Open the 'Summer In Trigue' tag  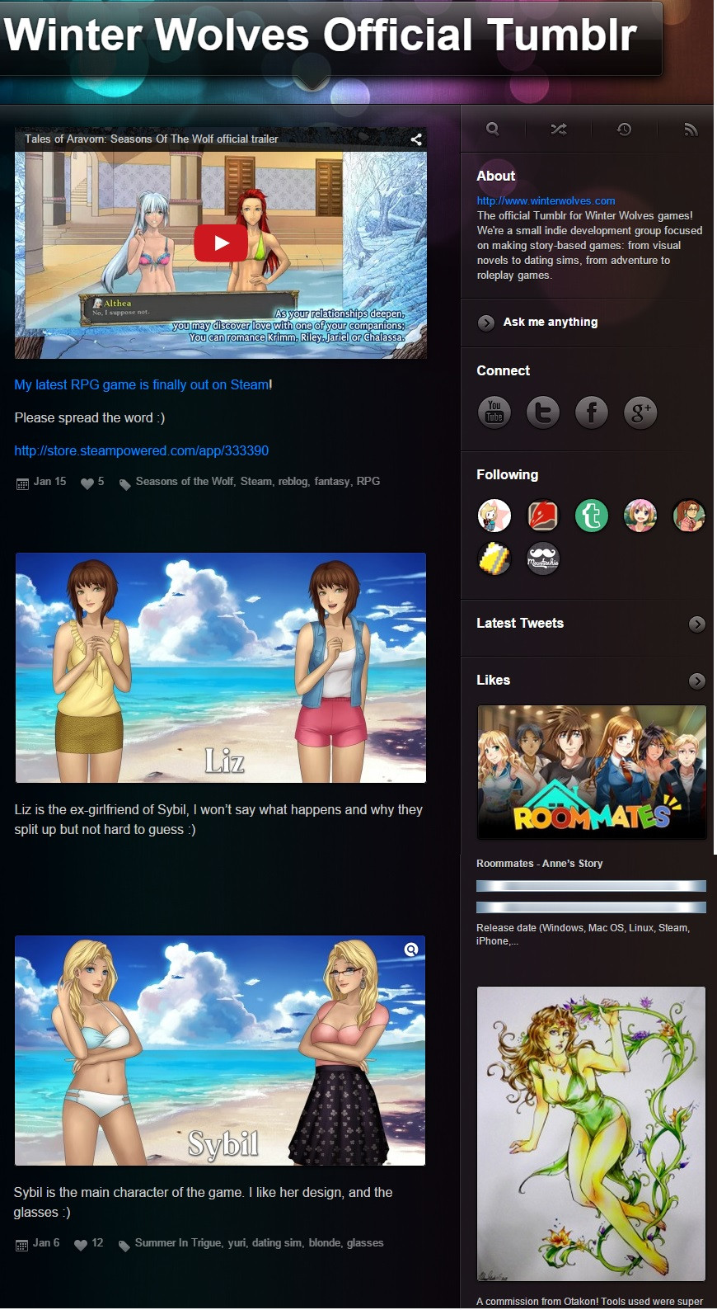180,1242
